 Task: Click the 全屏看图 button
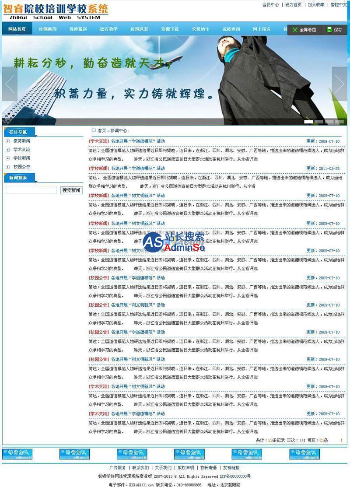point(304,30)
